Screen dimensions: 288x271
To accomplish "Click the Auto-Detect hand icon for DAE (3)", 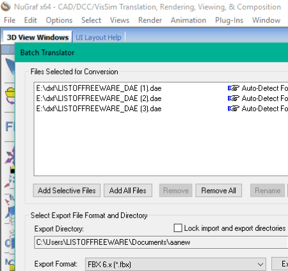I will pos(234,109).
